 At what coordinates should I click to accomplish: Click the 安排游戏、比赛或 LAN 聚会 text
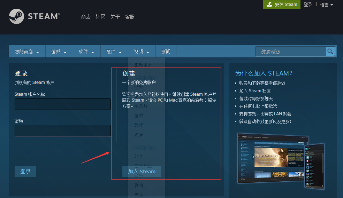[265, 114]
